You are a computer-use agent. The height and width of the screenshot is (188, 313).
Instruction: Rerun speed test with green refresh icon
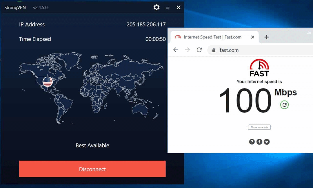click(284, 105)
